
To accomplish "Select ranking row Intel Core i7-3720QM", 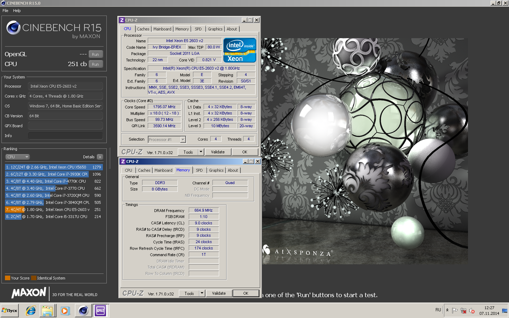I will pyautogui.click(x=54, y=195).
